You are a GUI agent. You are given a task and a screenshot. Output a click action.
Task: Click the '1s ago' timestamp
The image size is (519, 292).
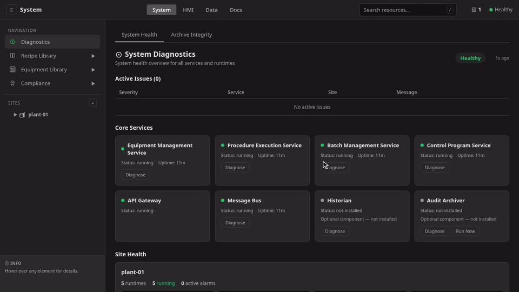click(502, 58)
